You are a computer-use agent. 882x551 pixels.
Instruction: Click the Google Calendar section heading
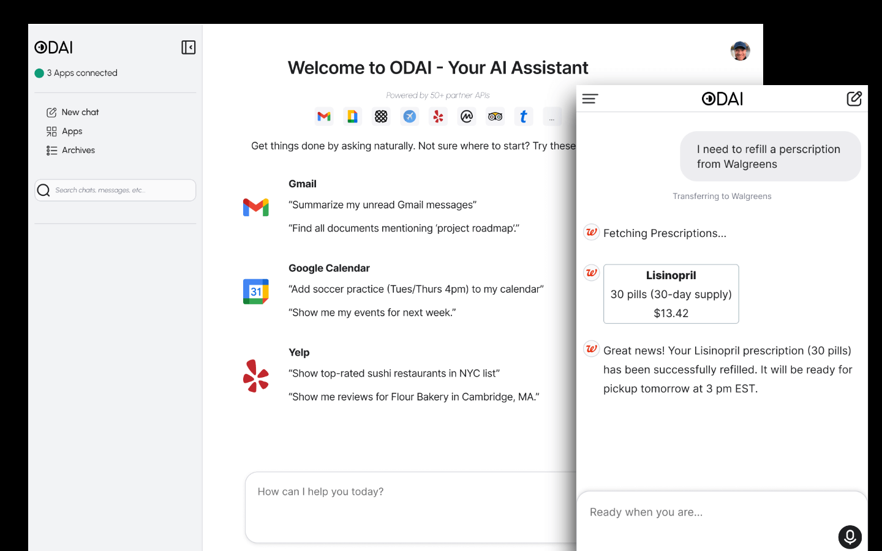pos(330,268)
